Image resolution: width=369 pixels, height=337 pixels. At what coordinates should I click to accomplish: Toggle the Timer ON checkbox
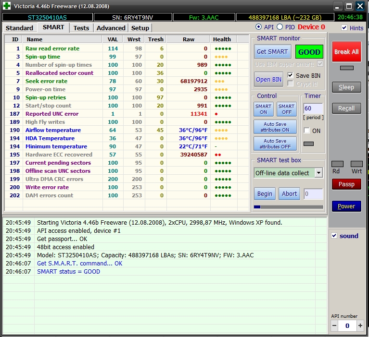pos(306,131)
